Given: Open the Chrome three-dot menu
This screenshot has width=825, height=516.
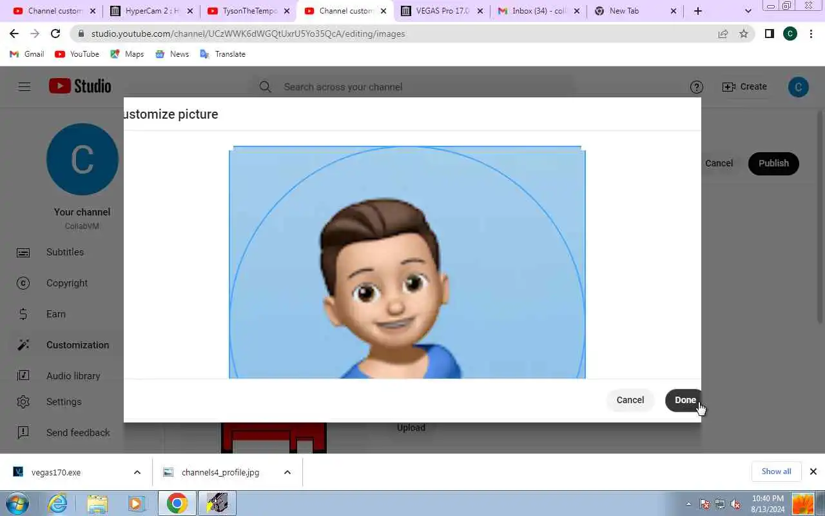Looking at the screenshot, I should pyautogui.click(x=811, y=34).
